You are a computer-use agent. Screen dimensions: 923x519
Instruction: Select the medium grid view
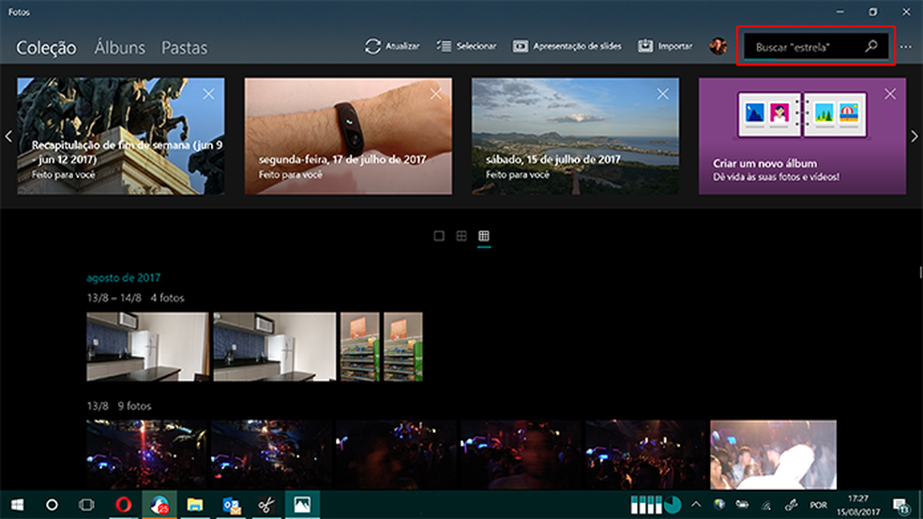tap(461, 236)
